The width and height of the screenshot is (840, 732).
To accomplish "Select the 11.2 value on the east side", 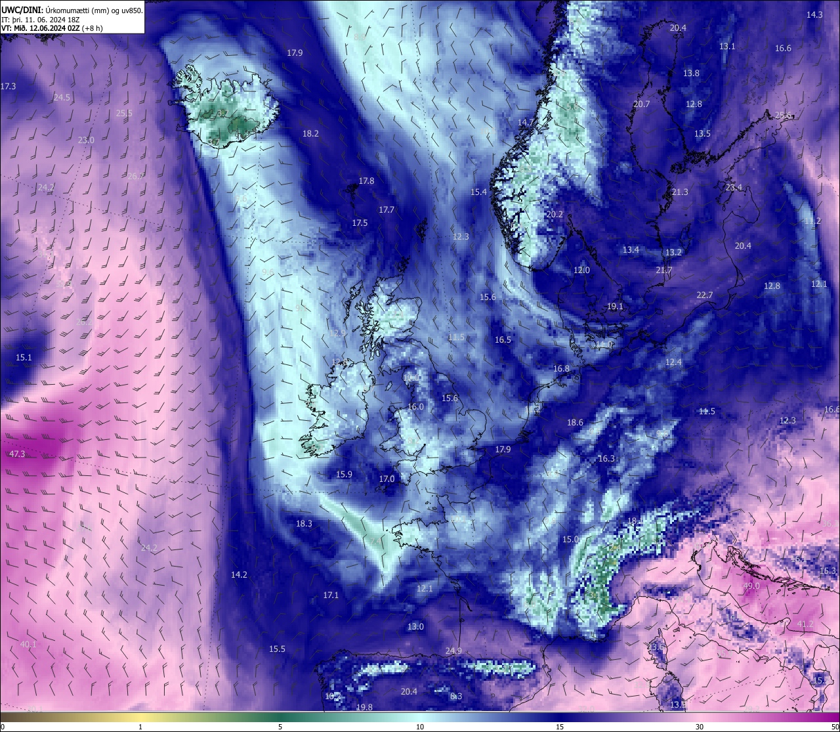I will (x=812, y=221).
